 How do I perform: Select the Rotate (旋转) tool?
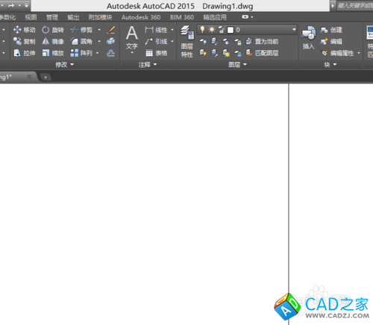(53, 30)
